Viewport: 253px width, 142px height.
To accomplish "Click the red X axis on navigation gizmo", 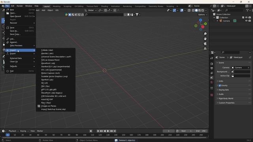I will pyautogui.click(x=203, y=27).
